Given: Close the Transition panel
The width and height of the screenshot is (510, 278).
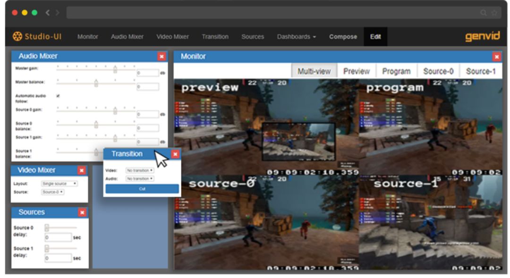Looking at the screenshot, I should pos(175,154).
